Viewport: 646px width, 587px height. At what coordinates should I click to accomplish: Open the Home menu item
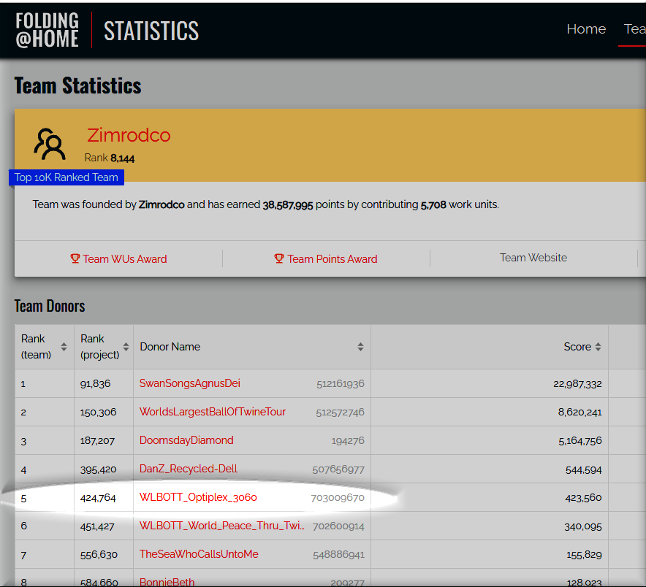point(586,29)
